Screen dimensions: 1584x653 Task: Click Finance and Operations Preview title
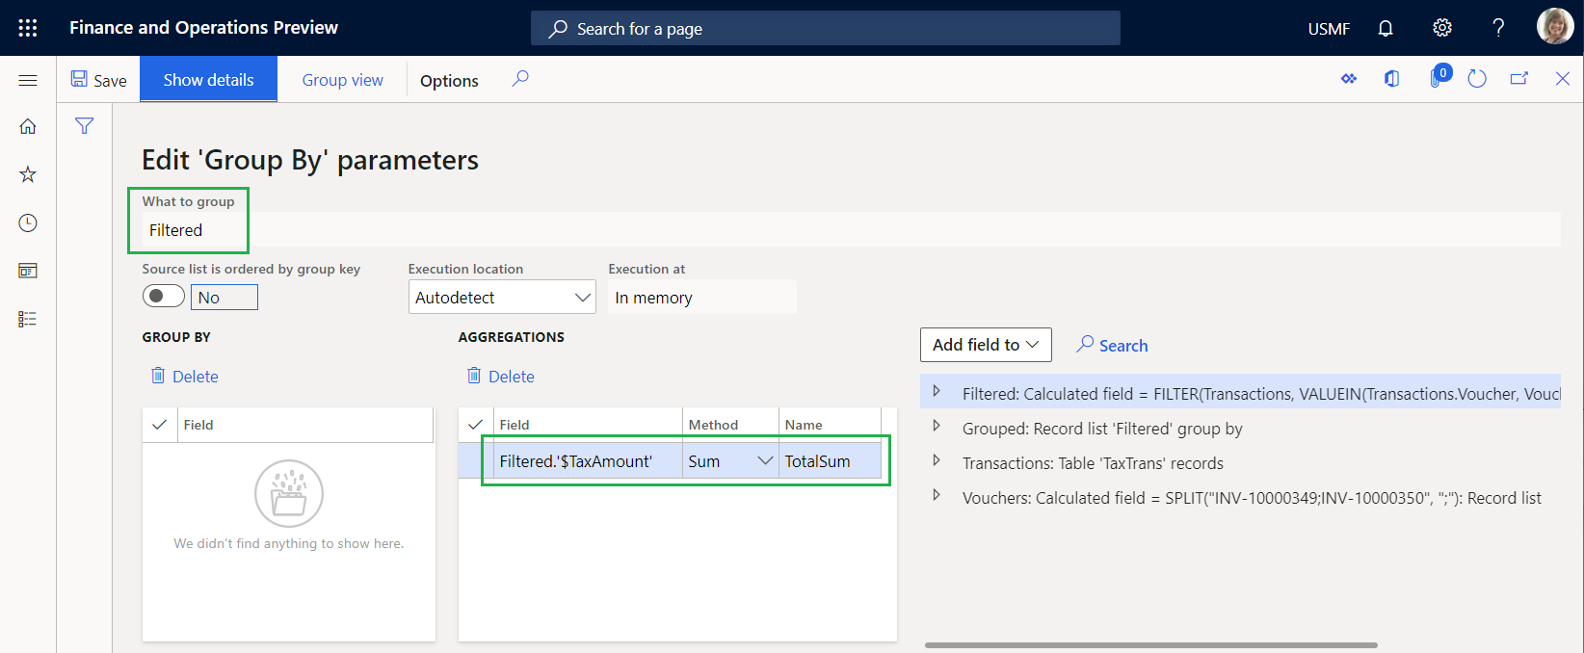click(203, 28)
